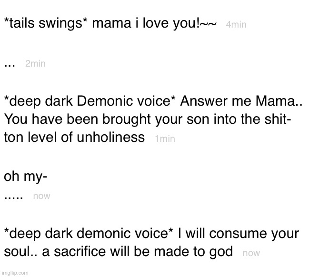Click the word 'god' ending the last message
This screenshot has width=319, height=277.
click(x=221, y=252)
